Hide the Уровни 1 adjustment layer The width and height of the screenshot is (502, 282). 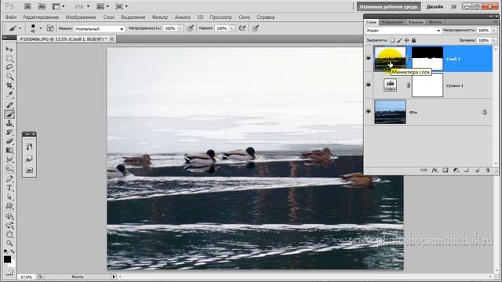369,85
